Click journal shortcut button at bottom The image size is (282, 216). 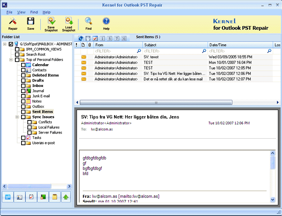coord(43,197)
